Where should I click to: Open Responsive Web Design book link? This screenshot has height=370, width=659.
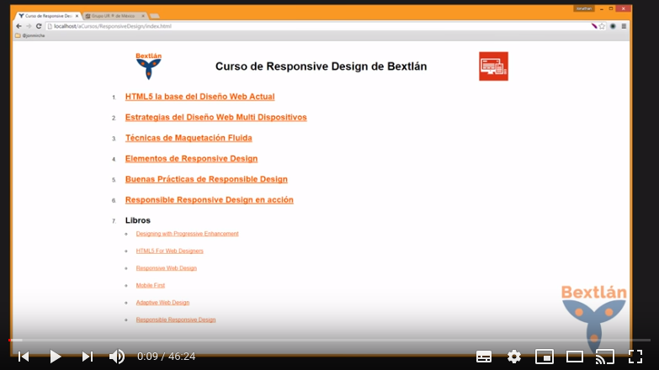click(x=166, y=268)
